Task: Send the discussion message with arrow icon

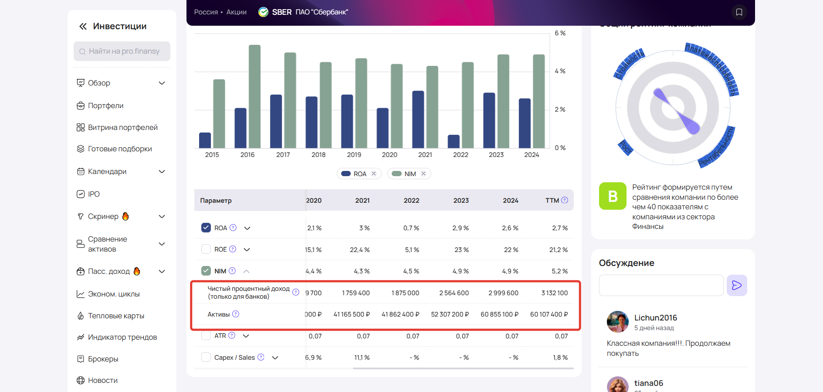Action: pos(737,285)
